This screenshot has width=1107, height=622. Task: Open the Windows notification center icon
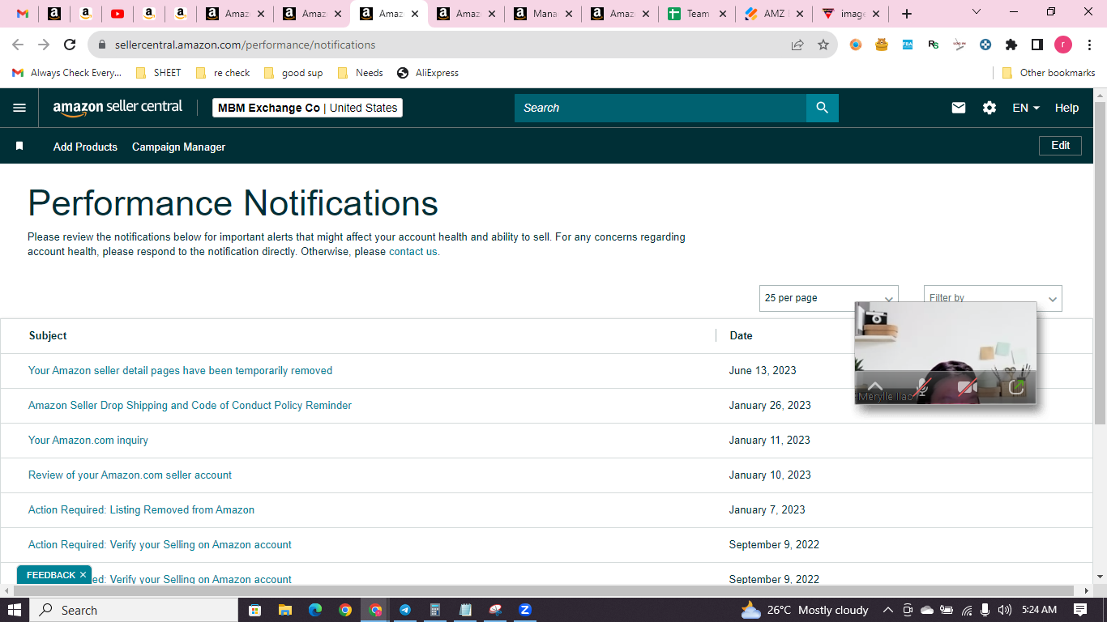1080,610
